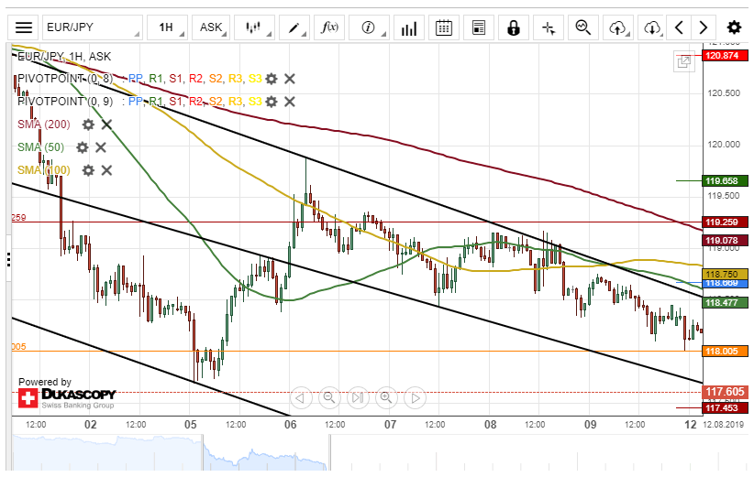Click the cloud download icon

point(652,27)
